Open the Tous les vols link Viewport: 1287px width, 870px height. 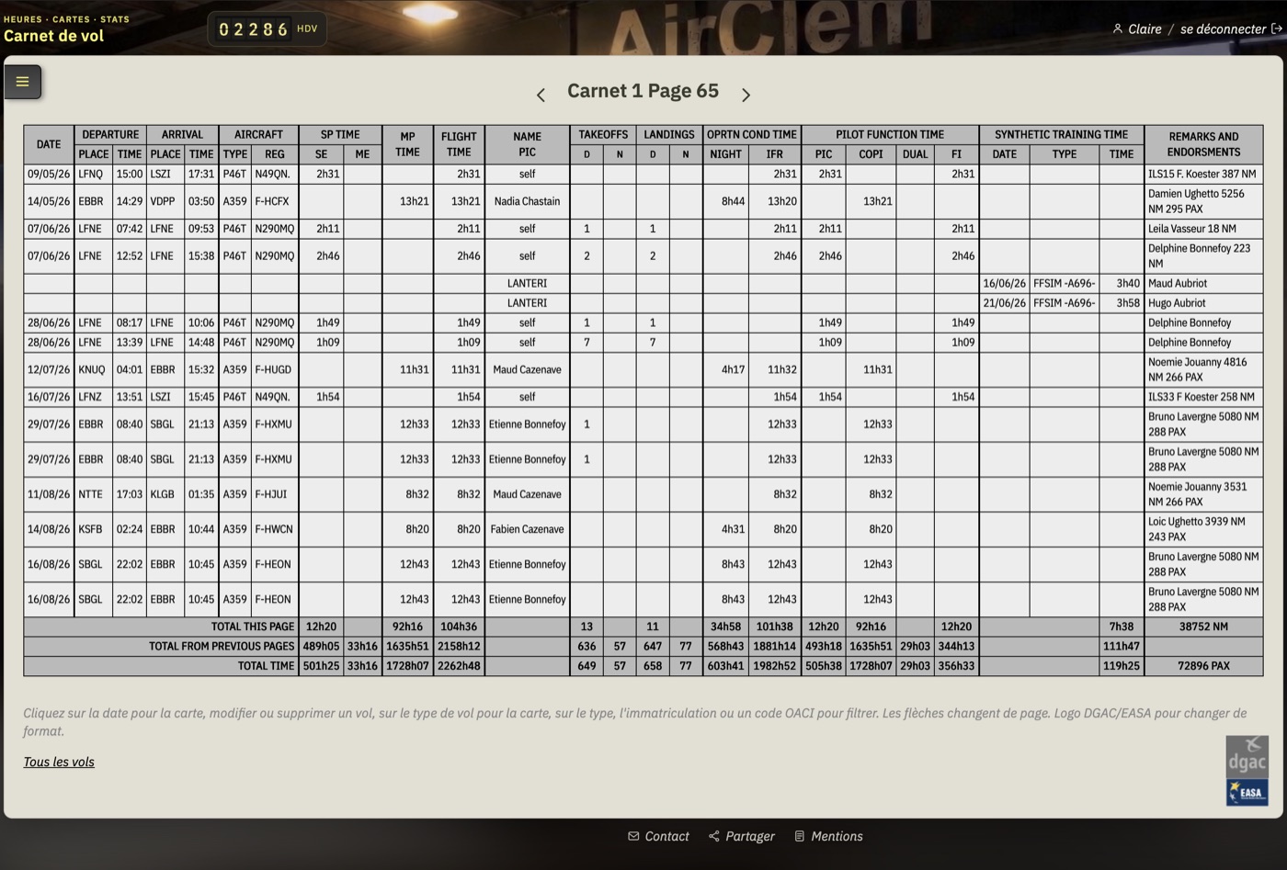pyautogui.click(x=59, y=762)
